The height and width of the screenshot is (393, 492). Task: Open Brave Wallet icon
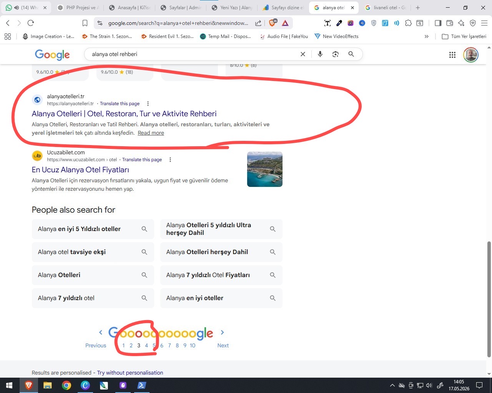[450, 23]
